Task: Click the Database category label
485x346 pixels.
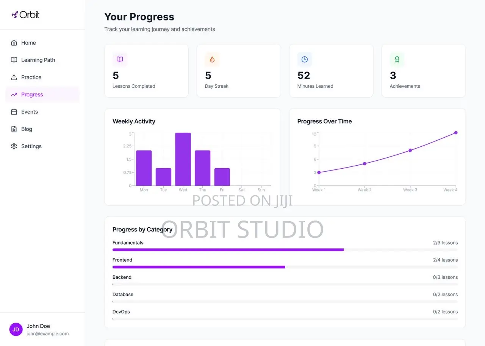Action: coord(123,295)
